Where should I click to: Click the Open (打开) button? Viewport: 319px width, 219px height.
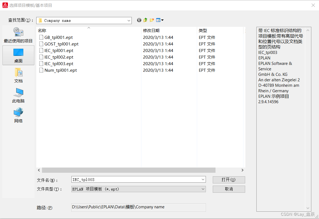229,180
